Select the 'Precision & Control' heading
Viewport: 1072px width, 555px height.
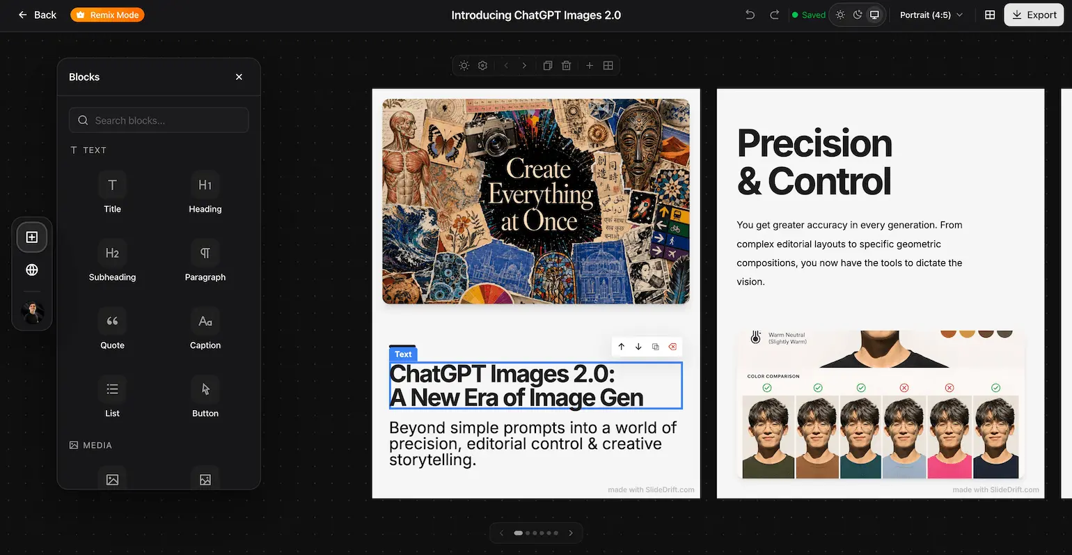pos(814,162)
